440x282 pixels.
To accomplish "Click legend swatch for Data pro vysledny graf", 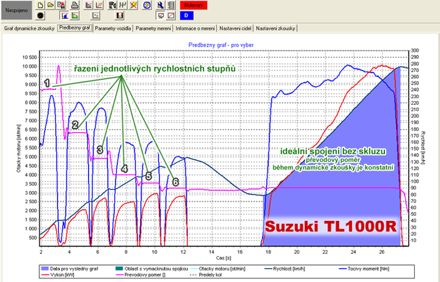I will coord(45,269).
